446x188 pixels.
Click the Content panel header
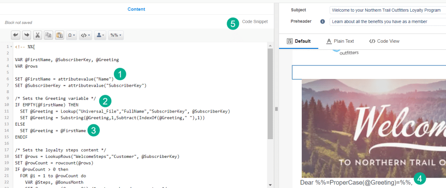coord(136,9)
